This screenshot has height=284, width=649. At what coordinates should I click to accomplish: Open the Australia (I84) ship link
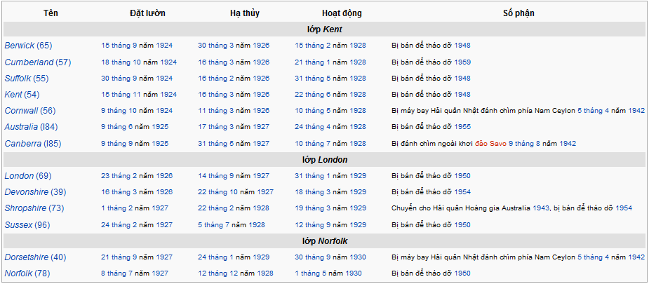coord(22,127)
